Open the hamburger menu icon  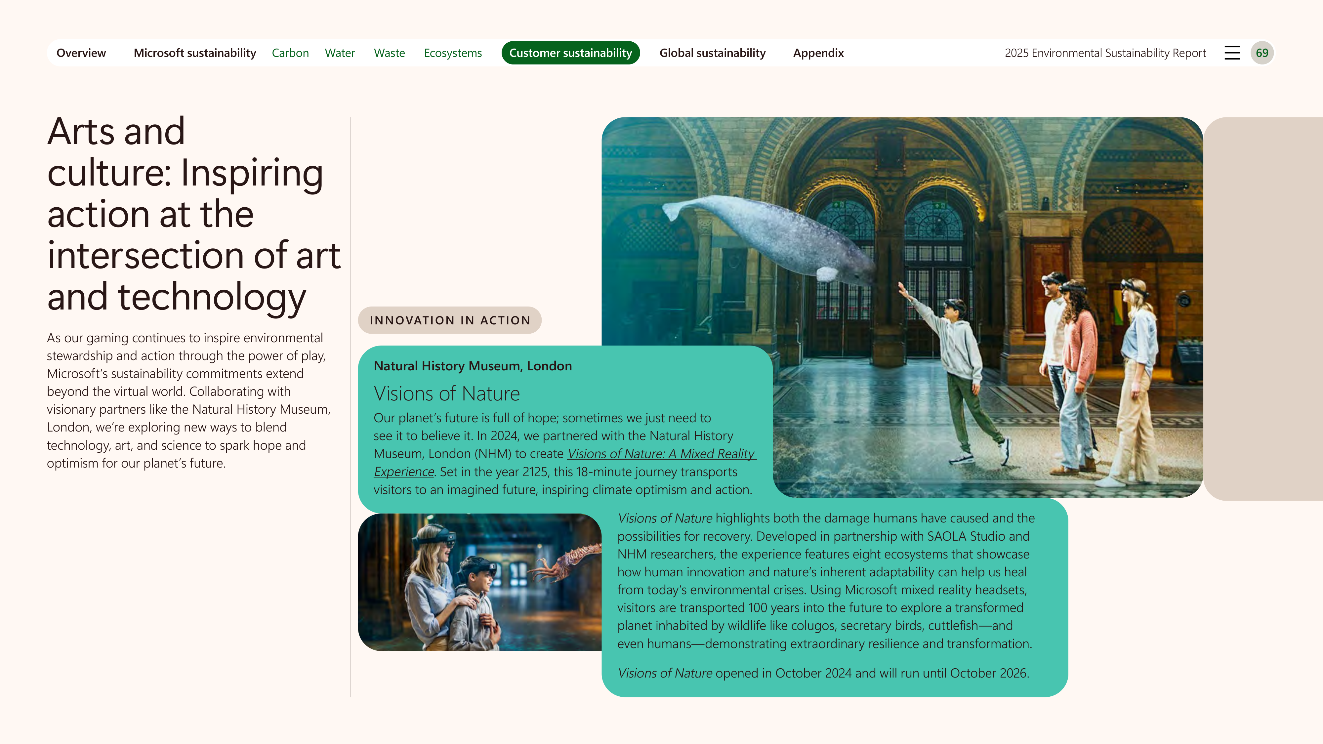pos(1232,53)
